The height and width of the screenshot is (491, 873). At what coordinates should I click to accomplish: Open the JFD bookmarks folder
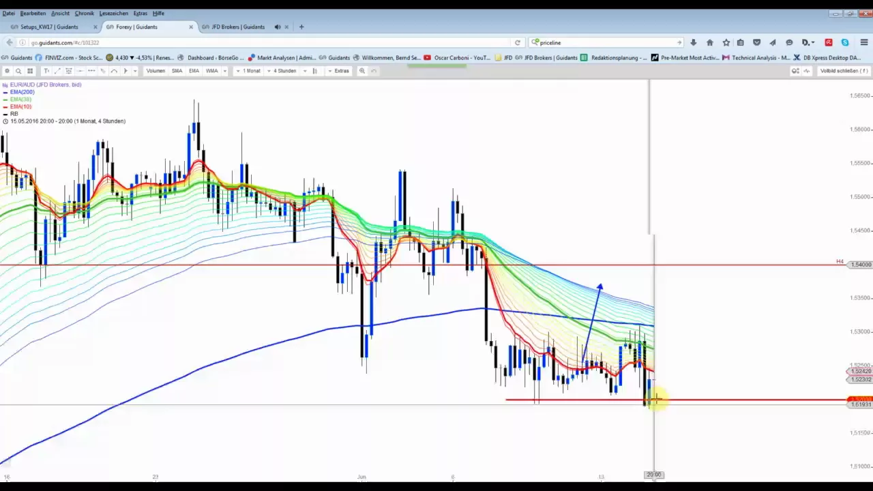pos(503,57)
